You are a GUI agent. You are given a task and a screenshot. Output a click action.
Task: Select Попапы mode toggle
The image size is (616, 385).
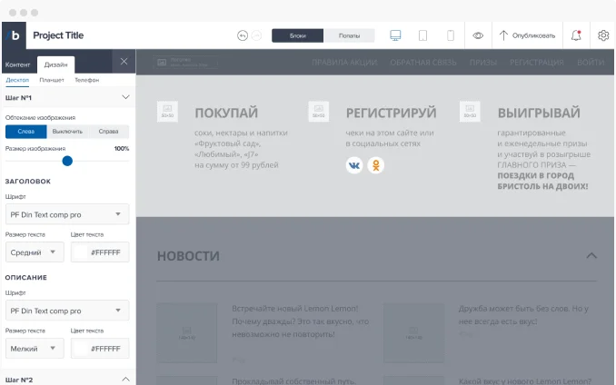tap(349, 35)
